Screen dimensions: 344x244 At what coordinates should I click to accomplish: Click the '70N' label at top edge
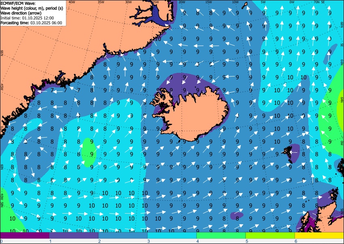pos(316,2)
